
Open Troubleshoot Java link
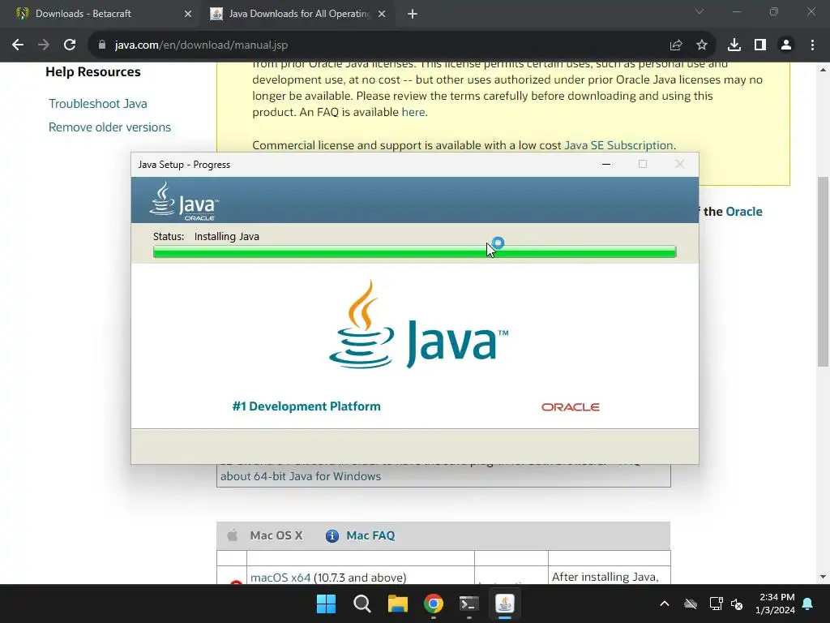pos(98,104)
